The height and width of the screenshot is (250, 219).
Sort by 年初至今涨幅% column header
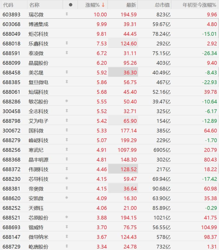point(199,5)
